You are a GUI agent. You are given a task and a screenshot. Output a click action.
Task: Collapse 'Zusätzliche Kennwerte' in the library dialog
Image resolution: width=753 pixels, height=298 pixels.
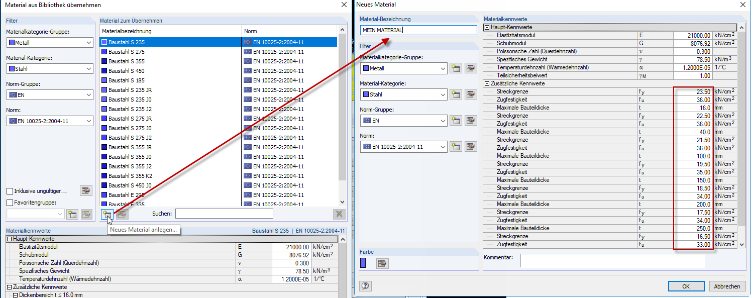[9, 287]
